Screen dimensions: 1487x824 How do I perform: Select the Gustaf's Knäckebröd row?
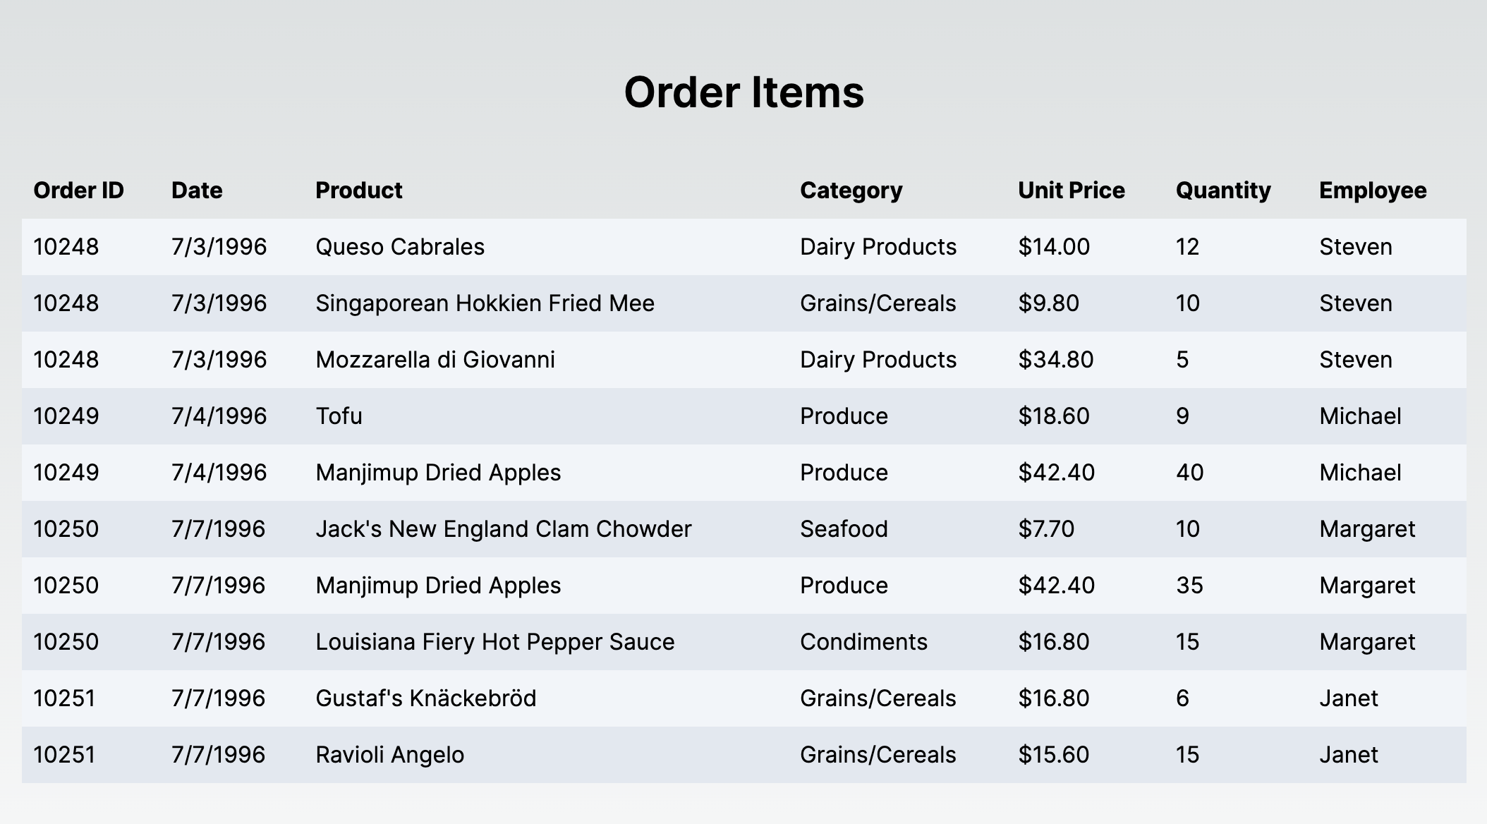[x=425, y=698]
